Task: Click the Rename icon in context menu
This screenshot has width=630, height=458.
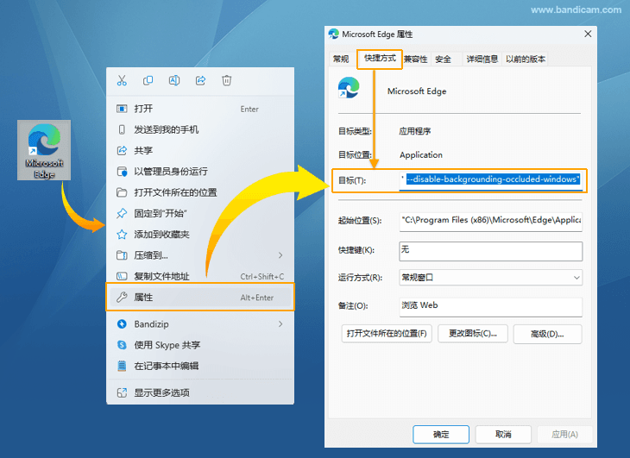Action: (x=174, y=81)
